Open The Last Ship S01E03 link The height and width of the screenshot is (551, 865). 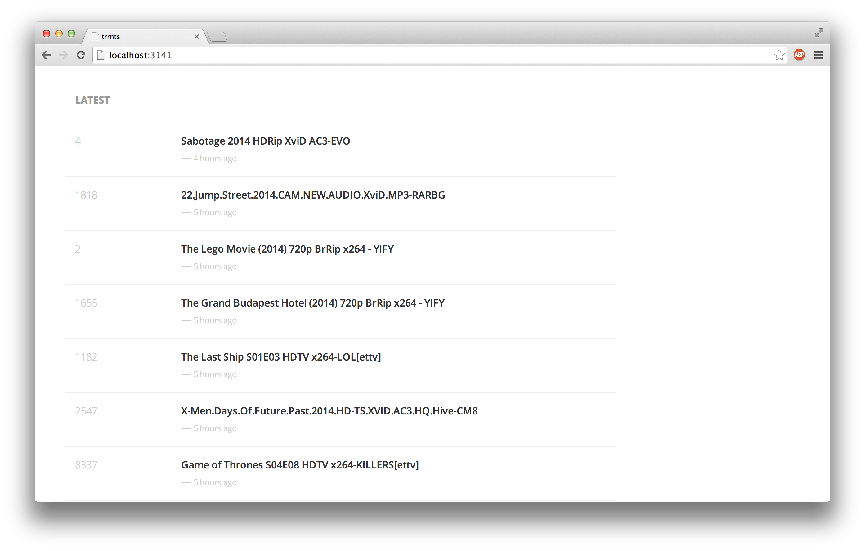click(x=281, y=357)
